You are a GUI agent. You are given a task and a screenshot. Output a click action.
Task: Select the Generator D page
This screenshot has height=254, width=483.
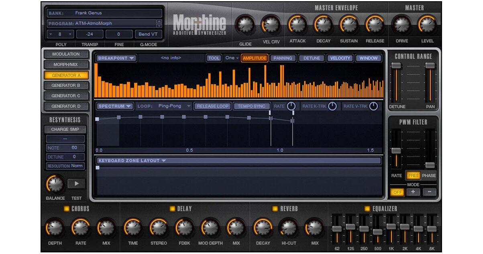66,106
